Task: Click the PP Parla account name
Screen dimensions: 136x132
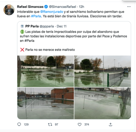Action: pyautogui.click(x=32, y=26)
